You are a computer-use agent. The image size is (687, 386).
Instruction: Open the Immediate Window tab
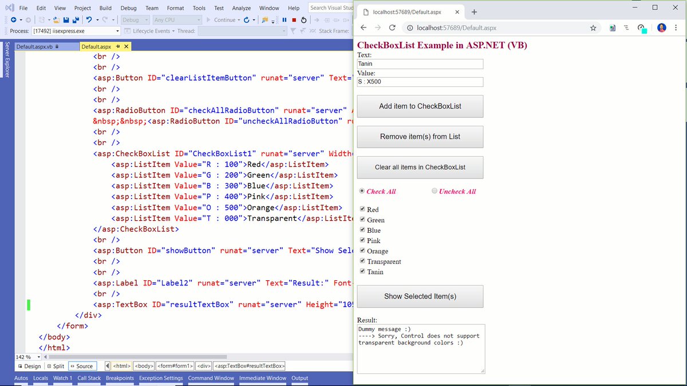263,378
